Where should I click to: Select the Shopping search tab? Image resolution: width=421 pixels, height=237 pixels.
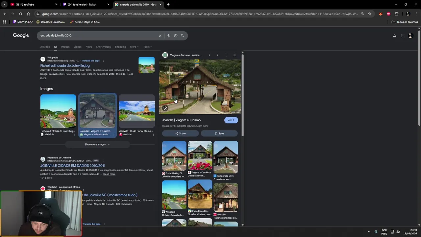(x=120, y=47)
